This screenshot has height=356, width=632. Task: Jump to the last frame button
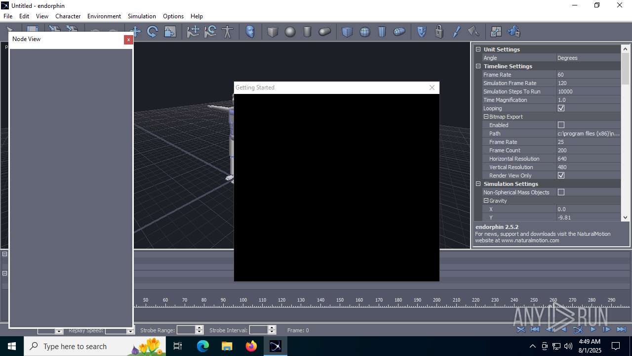click(x=621, y=329)
